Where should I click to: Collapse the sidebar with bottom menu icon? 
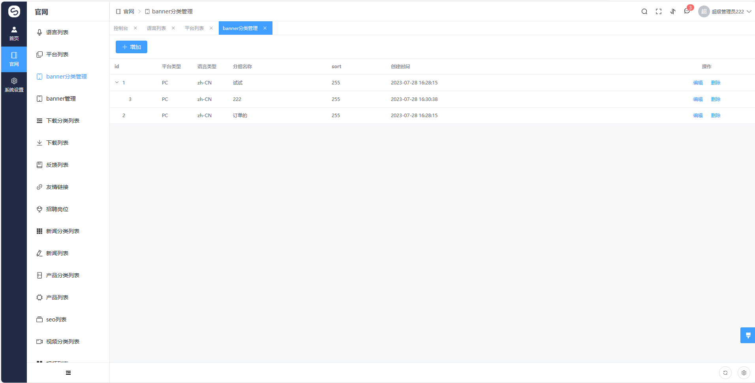click(x=68, y=373)
